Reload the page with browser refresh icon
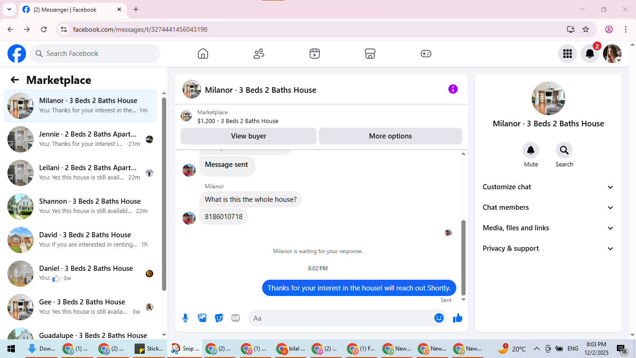The height and width of the screenshot is (358, 636). (x=44, y=29)
